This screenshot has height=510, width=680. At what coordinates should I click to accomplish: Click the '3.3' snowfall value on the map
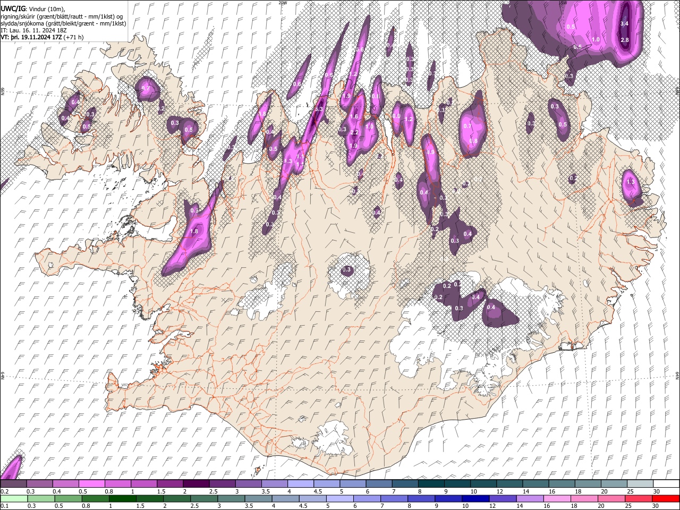tap(319, 109)
